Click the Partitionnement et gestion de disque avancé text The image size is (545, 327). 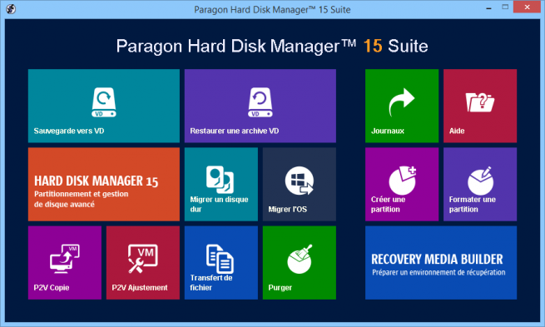[x=81, y=199]
